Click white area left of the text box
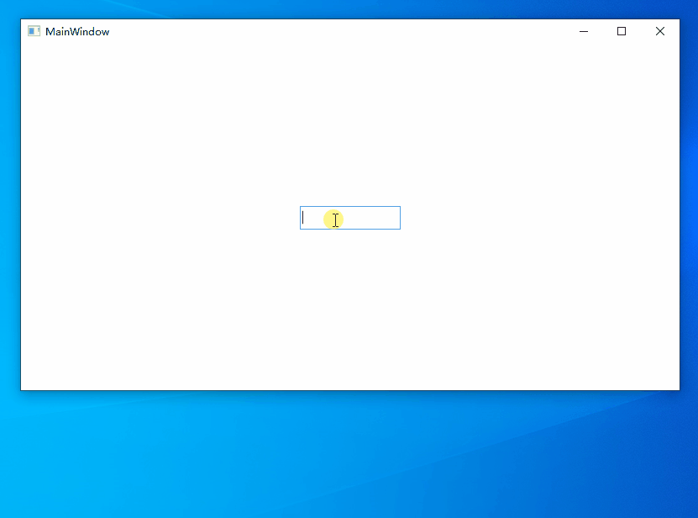Screen dimensions: 698x518 point(160,218)
